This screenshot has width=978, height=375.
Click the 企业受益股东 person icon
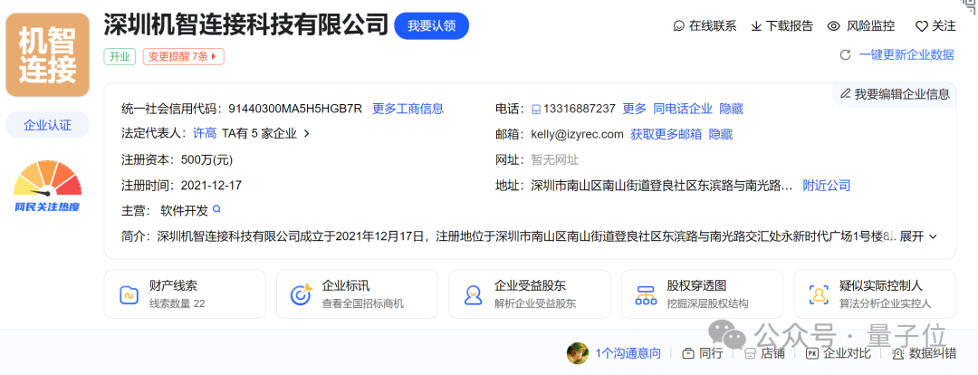pyautogui.click(x=474, y=294)
